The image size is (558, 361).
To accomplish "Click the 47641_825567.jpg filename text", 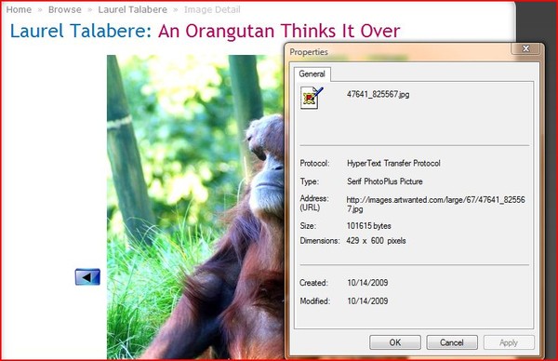I will (378, 94).
